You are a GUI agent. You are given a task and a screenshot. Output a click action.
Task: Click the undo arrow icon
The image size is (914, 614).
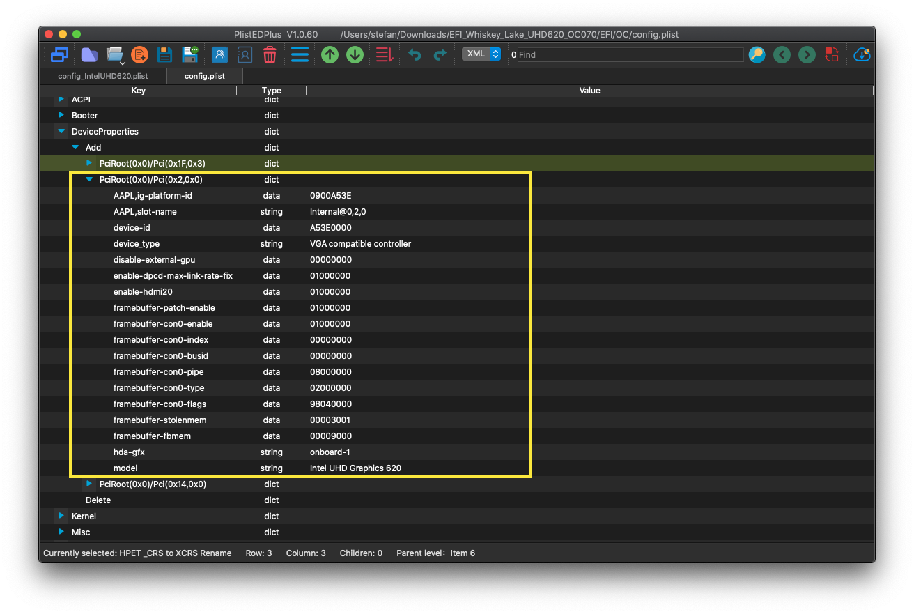tap(415, 54)
